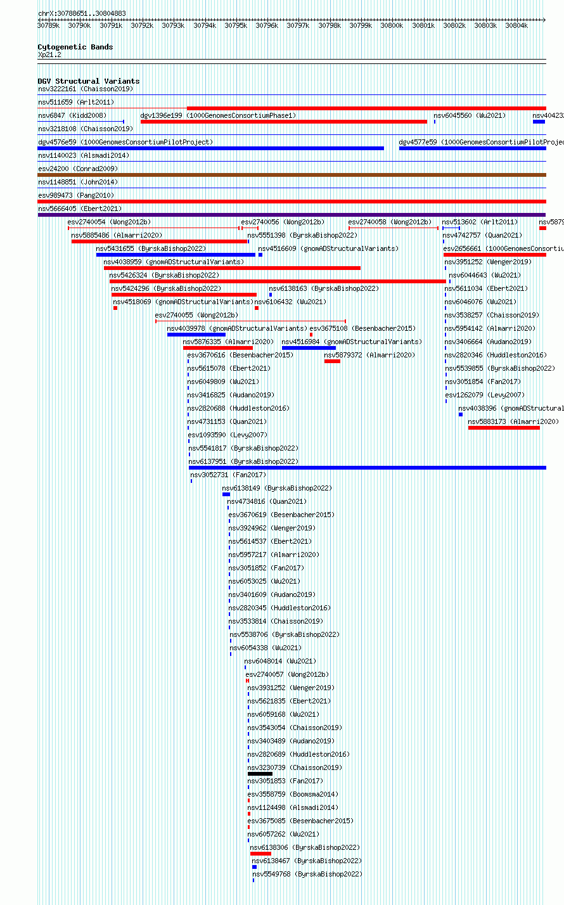Select nsv513602 (Arlt2011) label

coord(480,222)
